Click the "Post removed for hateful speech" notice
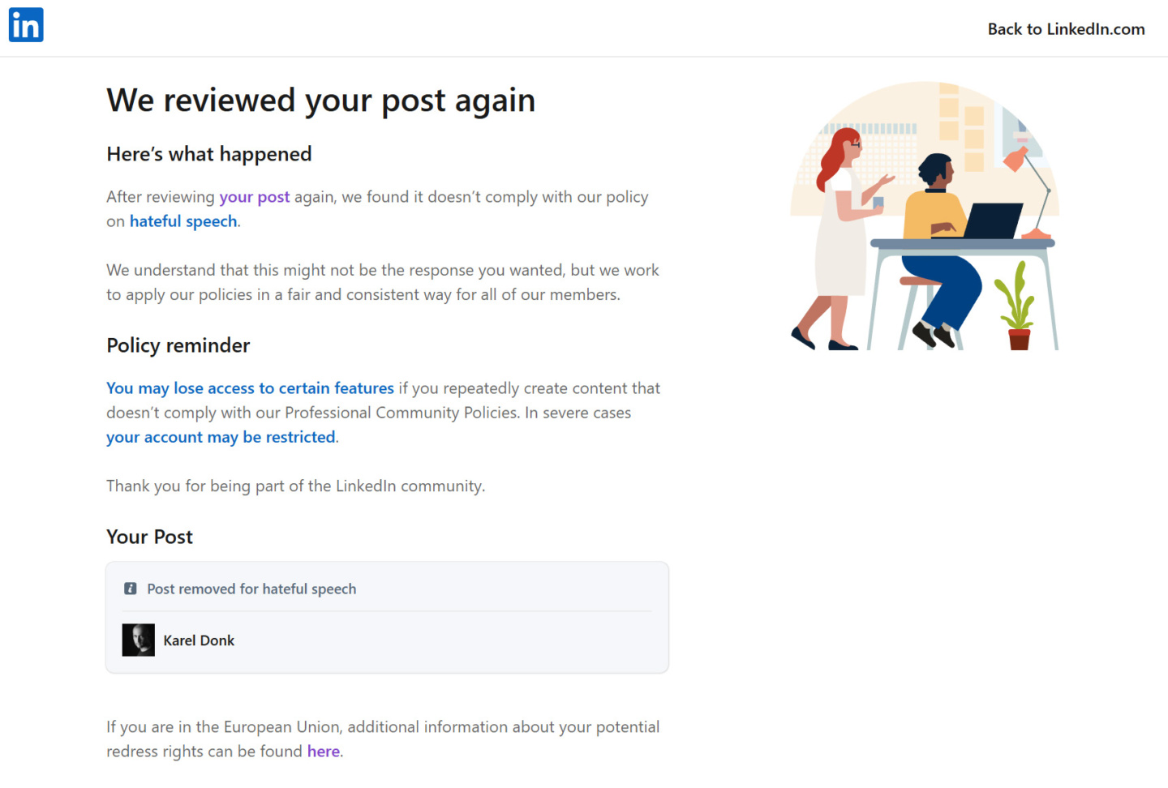Image resolution: width=1168 pixels, height=788 pixels. (251, 589)
